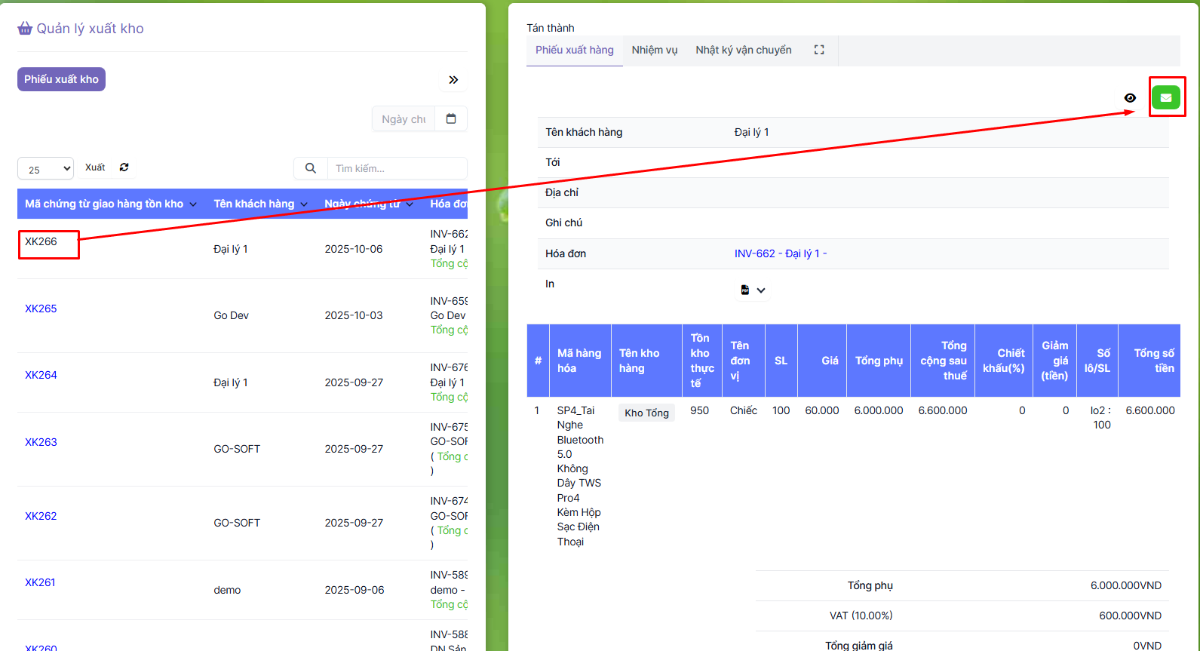
Task: Open delivery voucher XK263
Action: (41, 442)
